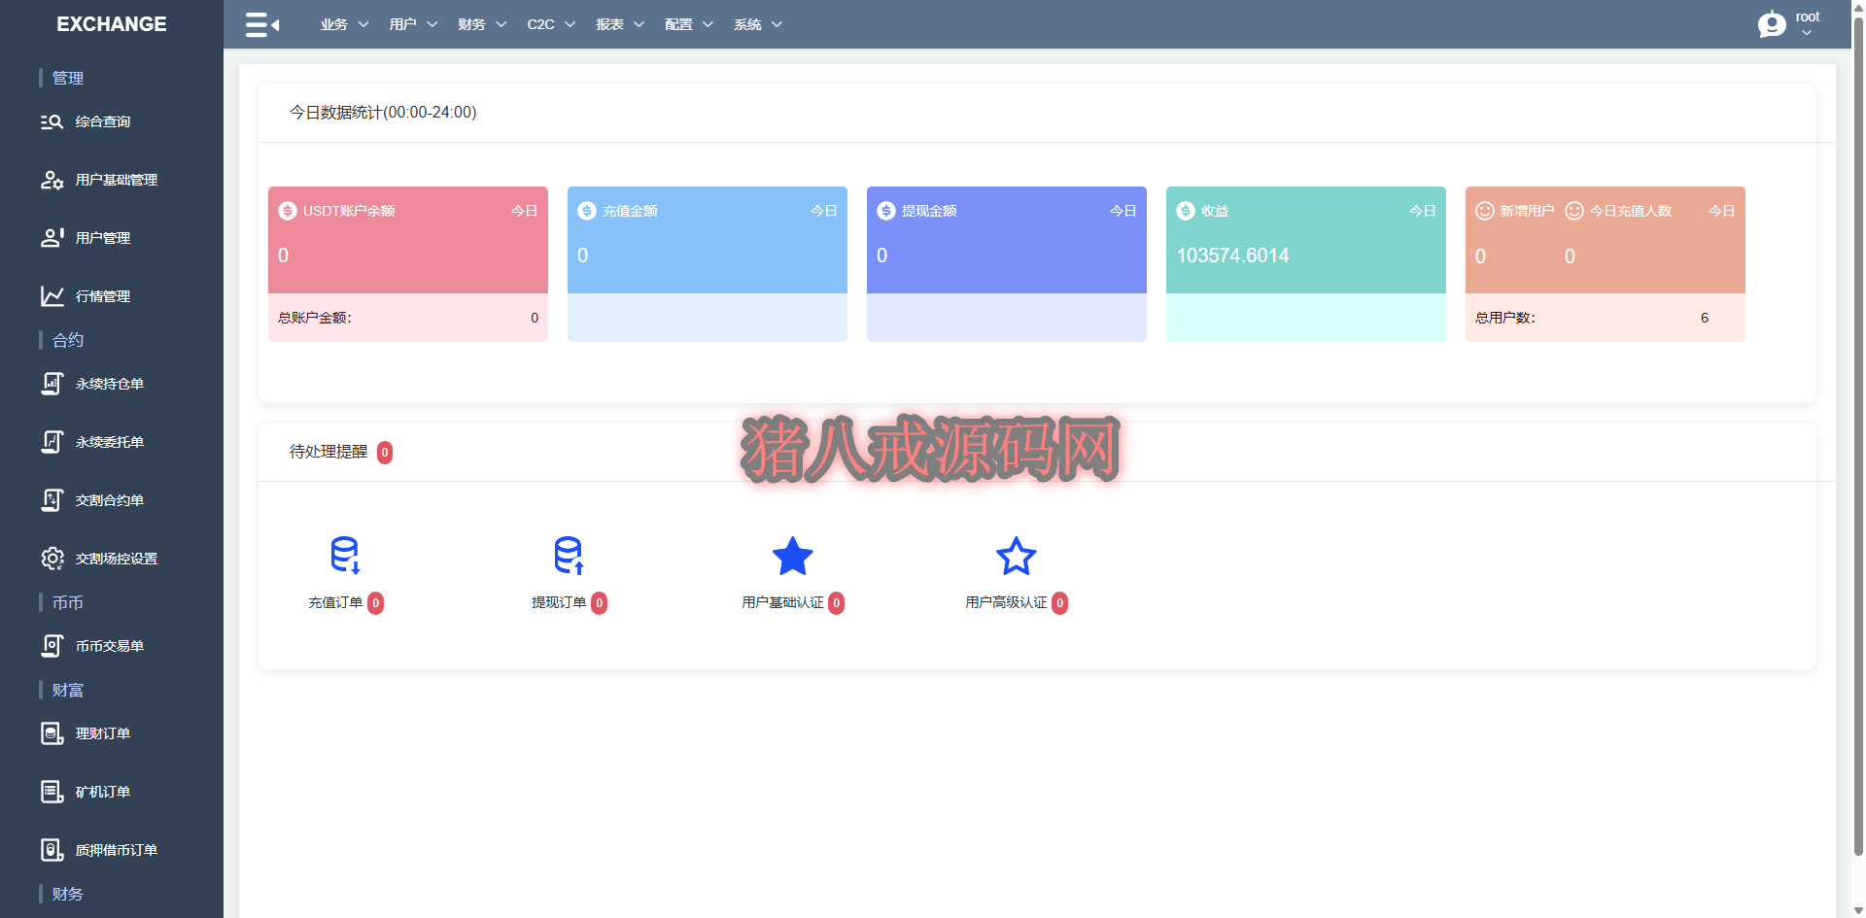Open 充值订单 pending reminder
The image size is (1866, 918).
point(346,575)
